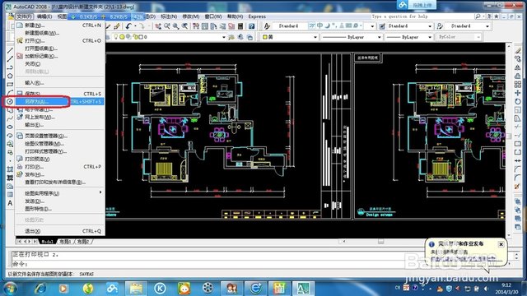Select the Mirror modify tool
Screen dimensions: 527x296
[518, 67]
